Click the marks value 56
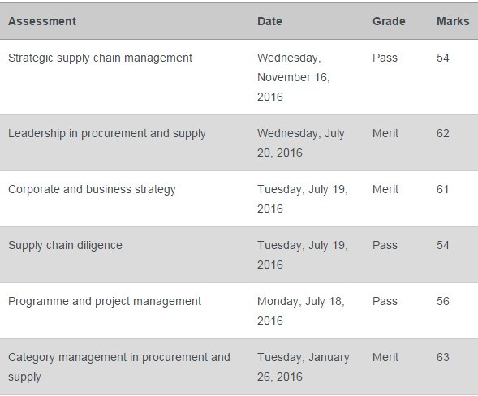Screen dimensions: 478x396 (x=442, y=302)
